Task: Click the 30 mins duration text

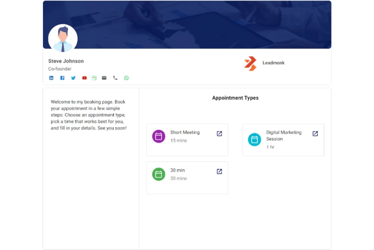Action: 179,179
